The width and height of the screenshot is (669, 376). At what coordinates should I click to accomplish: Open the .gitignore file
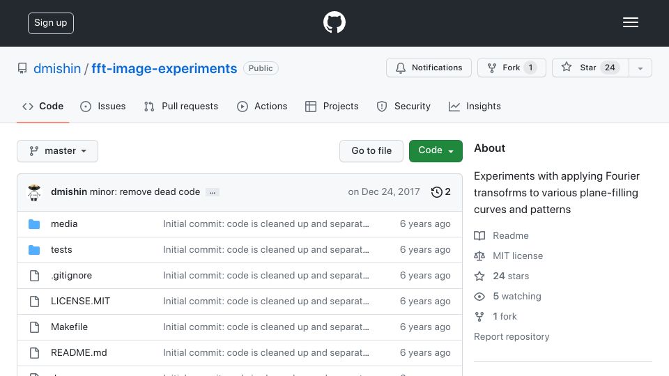(71, 276)
